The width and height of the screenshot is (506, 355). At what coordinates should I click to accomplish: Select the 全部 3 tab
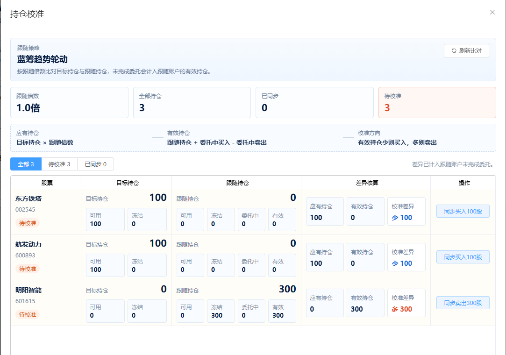pyautogui.click(x=26, y=164)
